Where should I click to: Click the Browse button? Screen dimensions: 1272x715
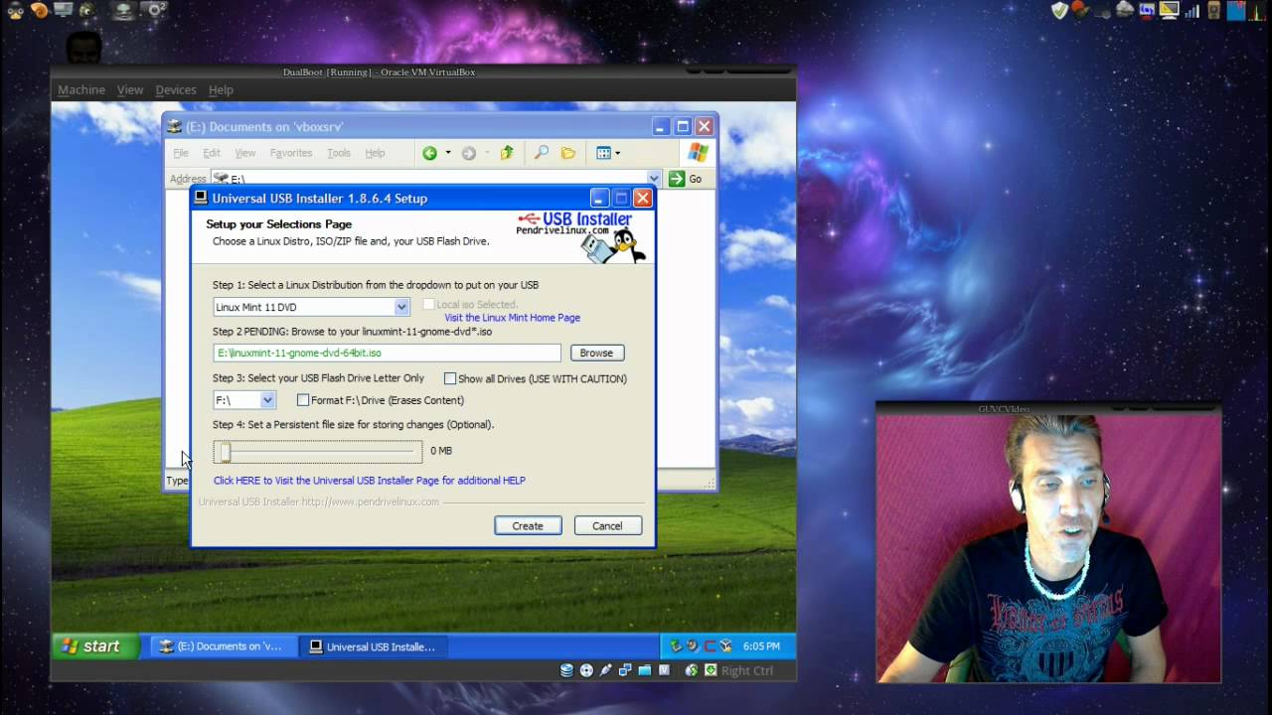[x=596, y=353]
